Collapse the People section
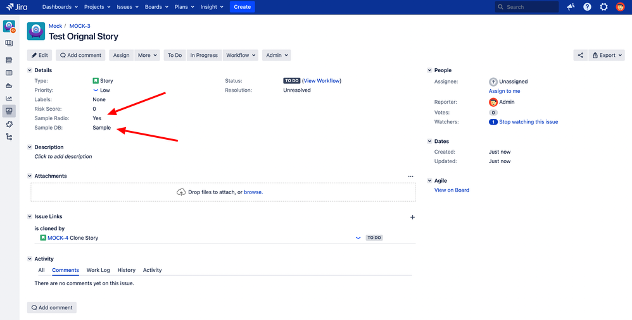This screenshot has width=632, height=320. 429,70
